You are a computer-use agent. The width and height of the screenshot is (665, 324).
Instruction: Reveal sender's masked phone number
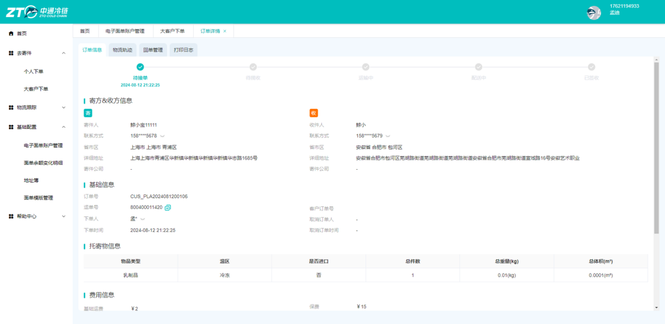[x=162, y=137]
